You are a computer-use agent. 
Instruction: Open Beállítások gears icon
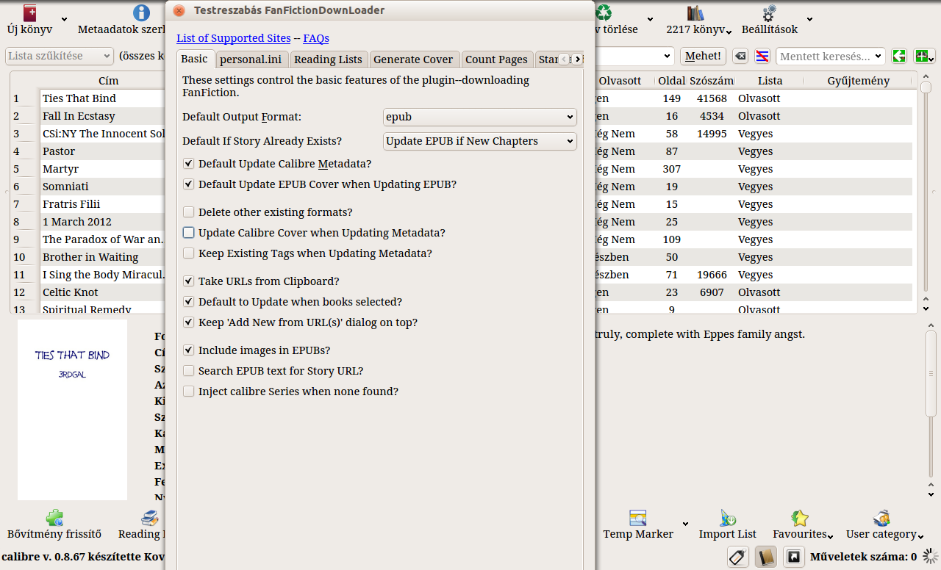coord(770,12)
